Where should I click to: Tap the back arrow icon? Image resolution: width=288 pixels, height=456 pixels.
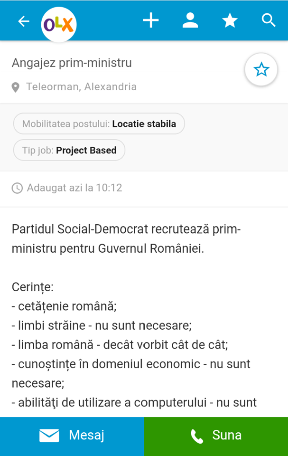coord(23,21)
